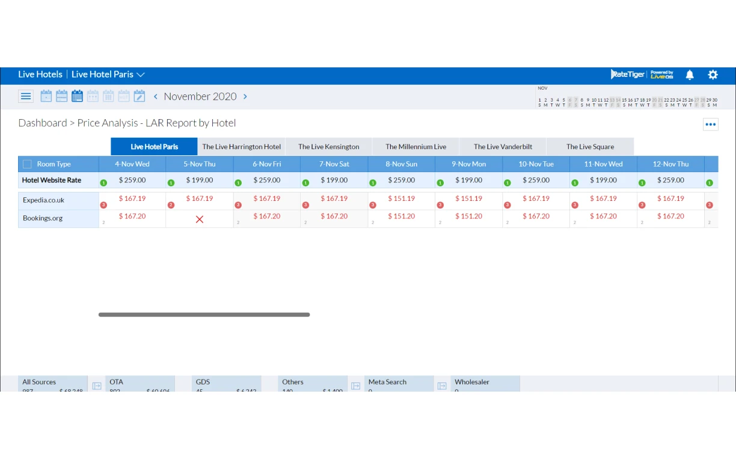Click 10-Nov Tue column header

point(536,164)
